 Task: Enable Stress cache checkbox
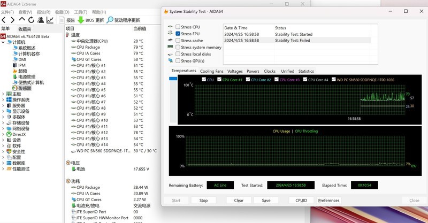pos(178,41)
